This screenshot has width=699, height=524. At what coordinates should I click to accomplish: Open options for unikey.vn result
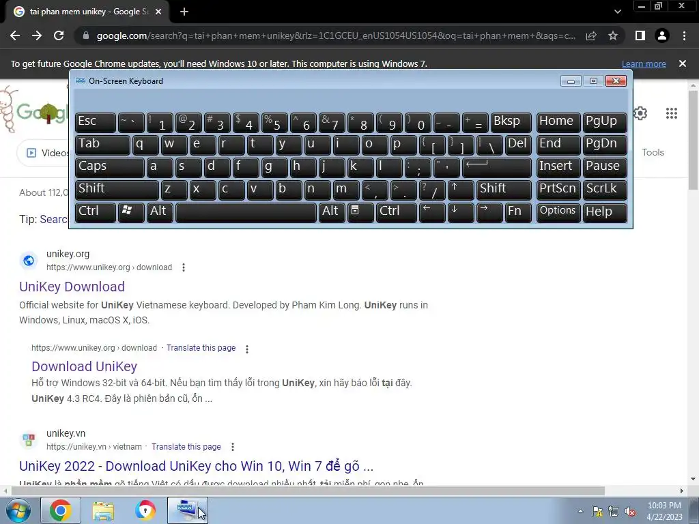pos(232,447)
